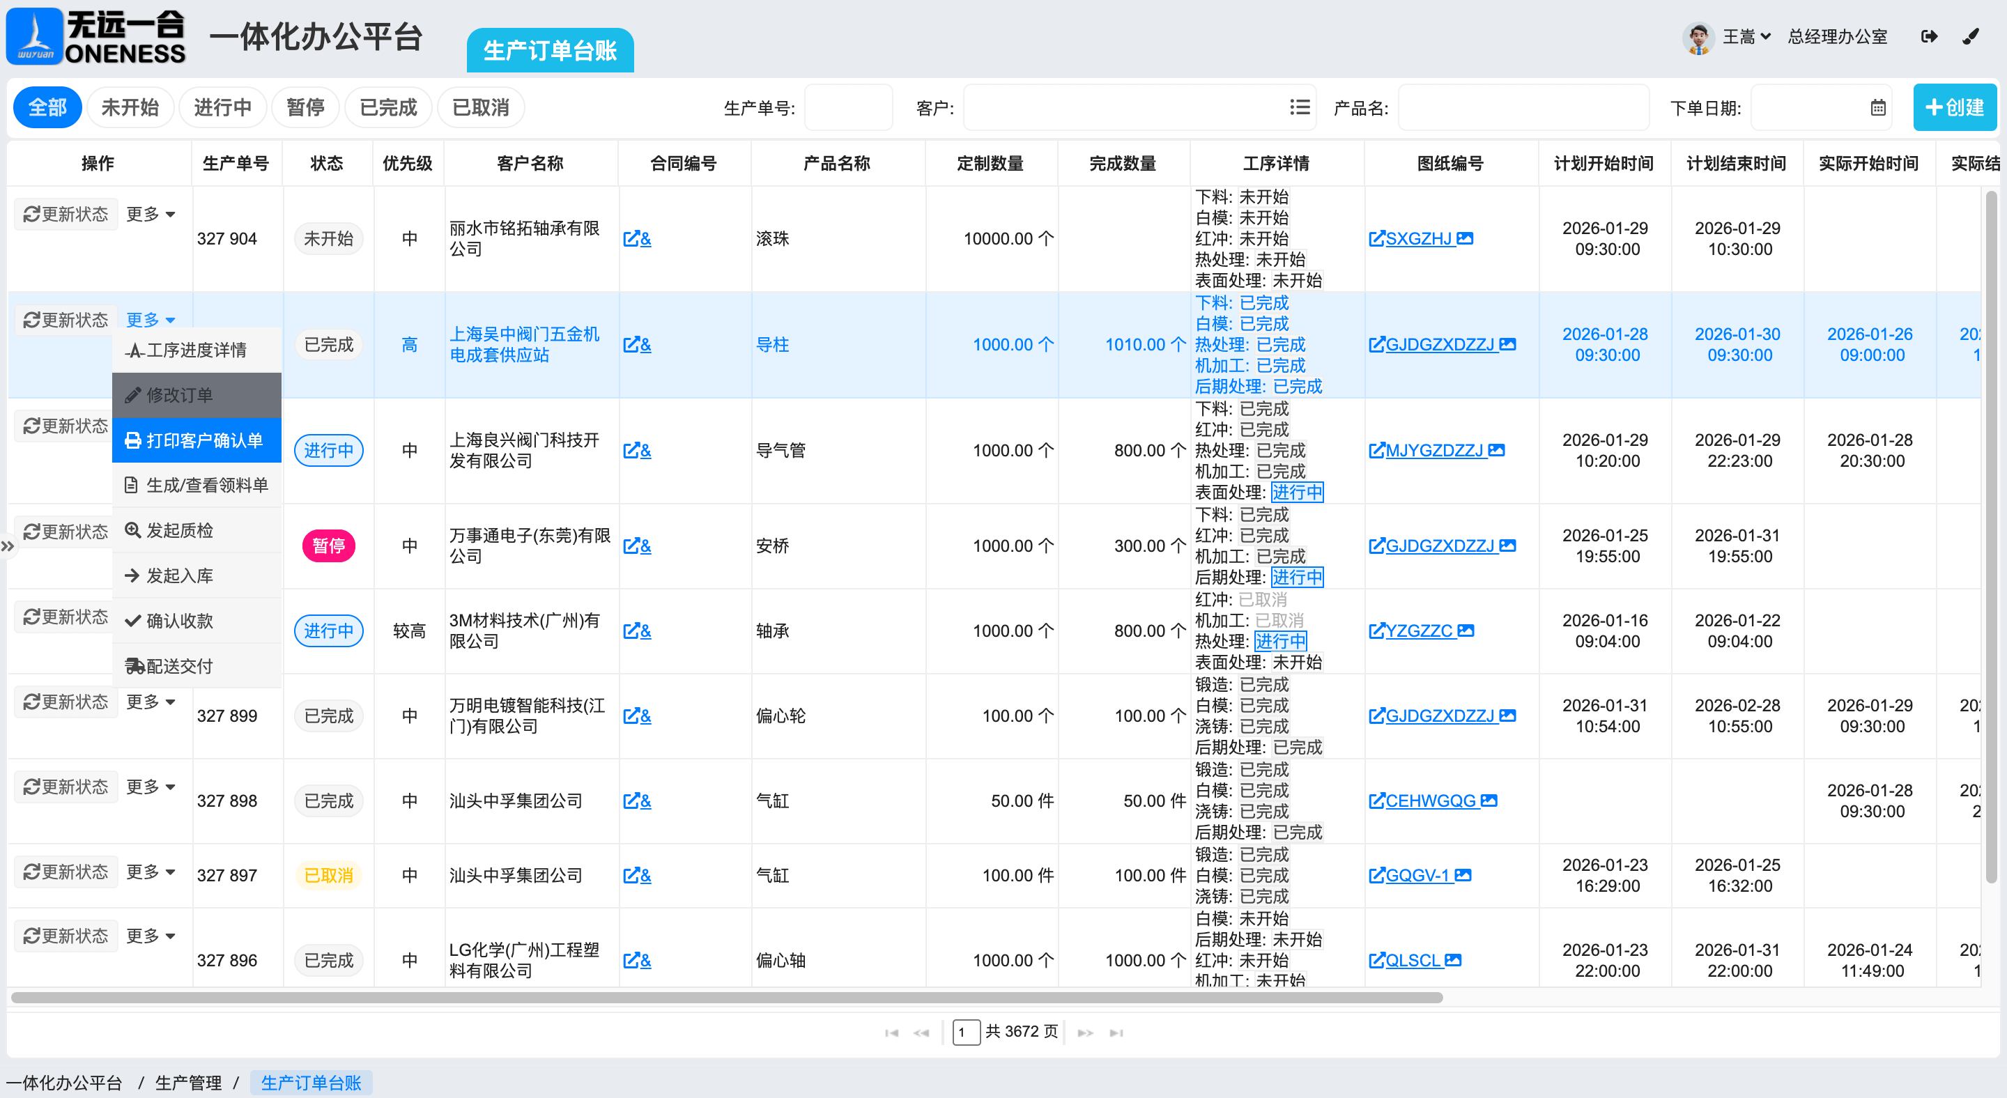The height and width of the screenshot is (1098, 2007).
Task: Expand left sidebar with double-chevron icon
Action: coord(8,546)
